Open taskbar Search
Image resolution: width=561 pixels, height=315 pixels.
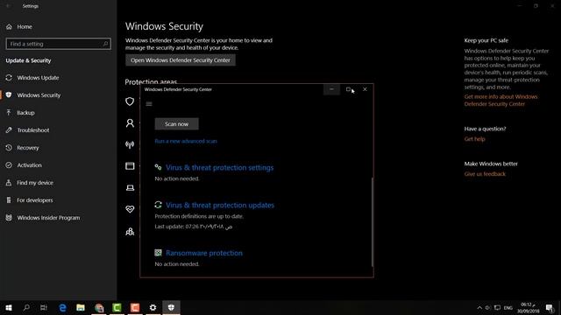[26, 307]
